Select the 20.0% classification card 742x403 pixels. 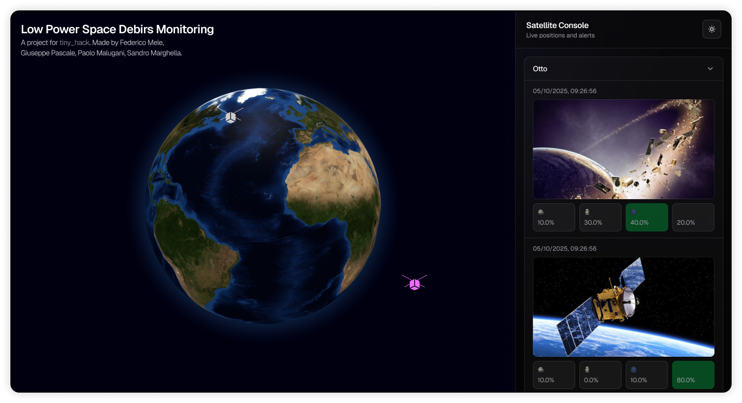click(x=693, y=217)
